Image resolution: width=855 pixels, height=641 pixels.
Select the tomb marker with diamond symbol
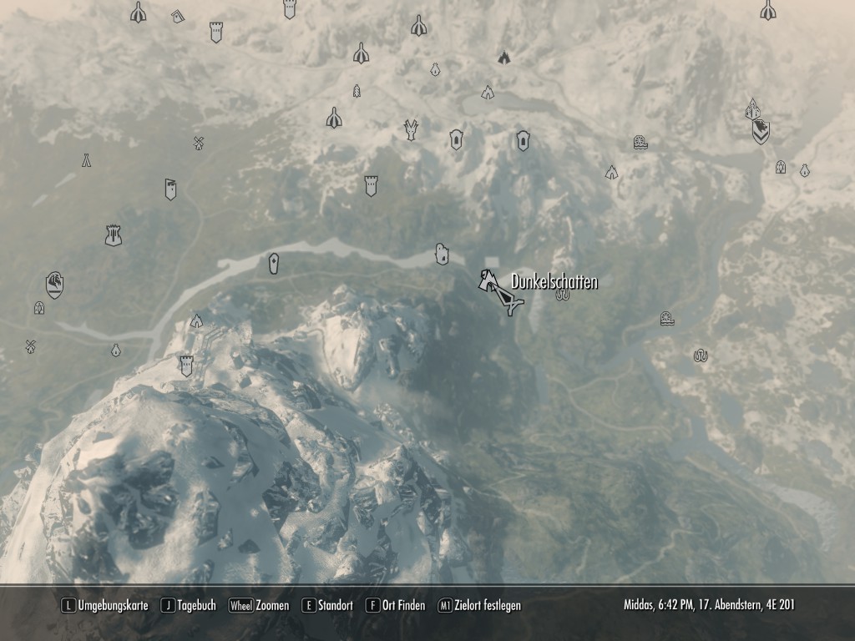click(x=274, y=263)
